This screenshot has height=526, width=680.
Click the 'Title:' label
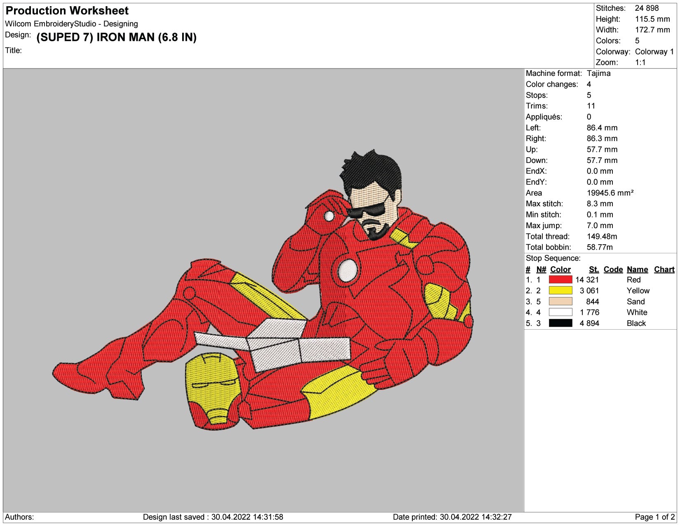point(13,50)
